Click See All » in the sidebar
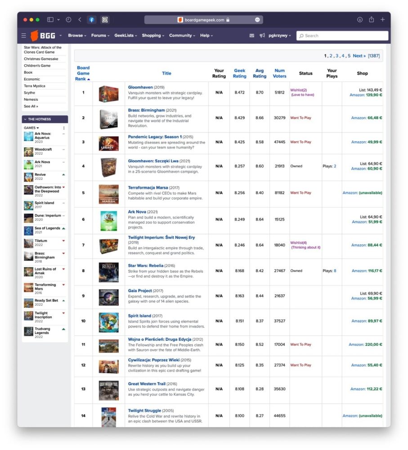Screen dimensions: 408x450 coord(31,106)
